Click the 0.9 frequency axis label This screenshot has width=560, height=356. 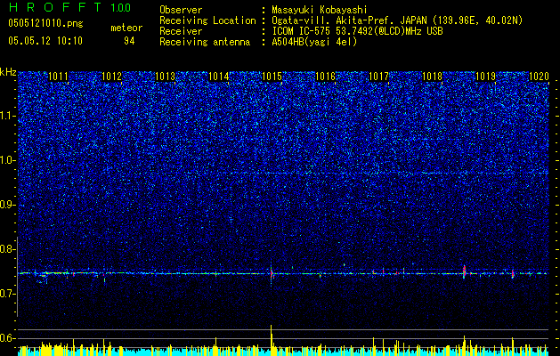8,205
